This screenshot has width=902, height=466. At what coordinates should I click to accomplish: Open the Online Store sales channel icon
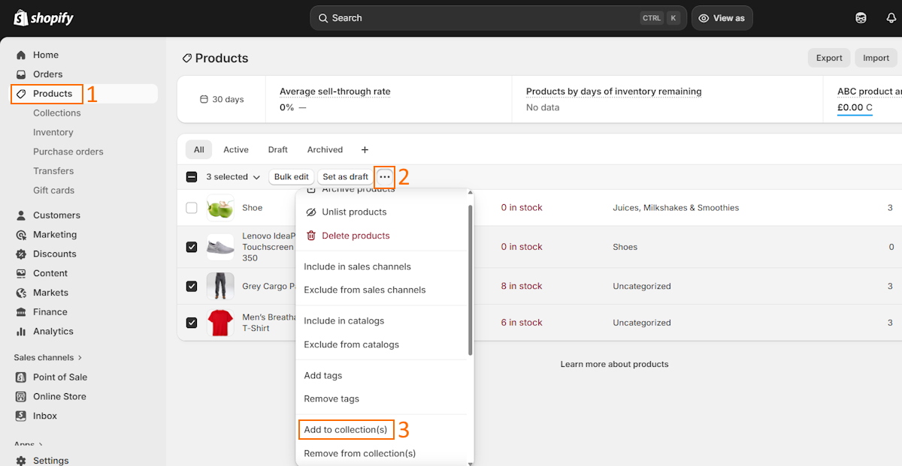click(x=22, y=396)
